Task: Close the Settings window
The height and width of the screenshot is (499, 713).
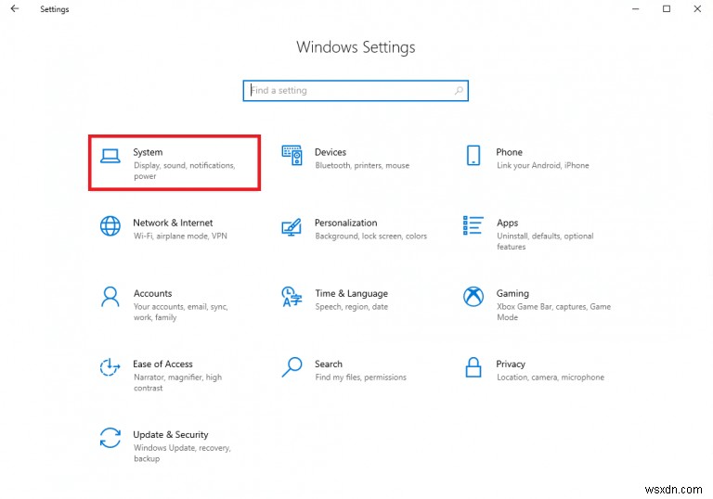Action: [697, 8]
